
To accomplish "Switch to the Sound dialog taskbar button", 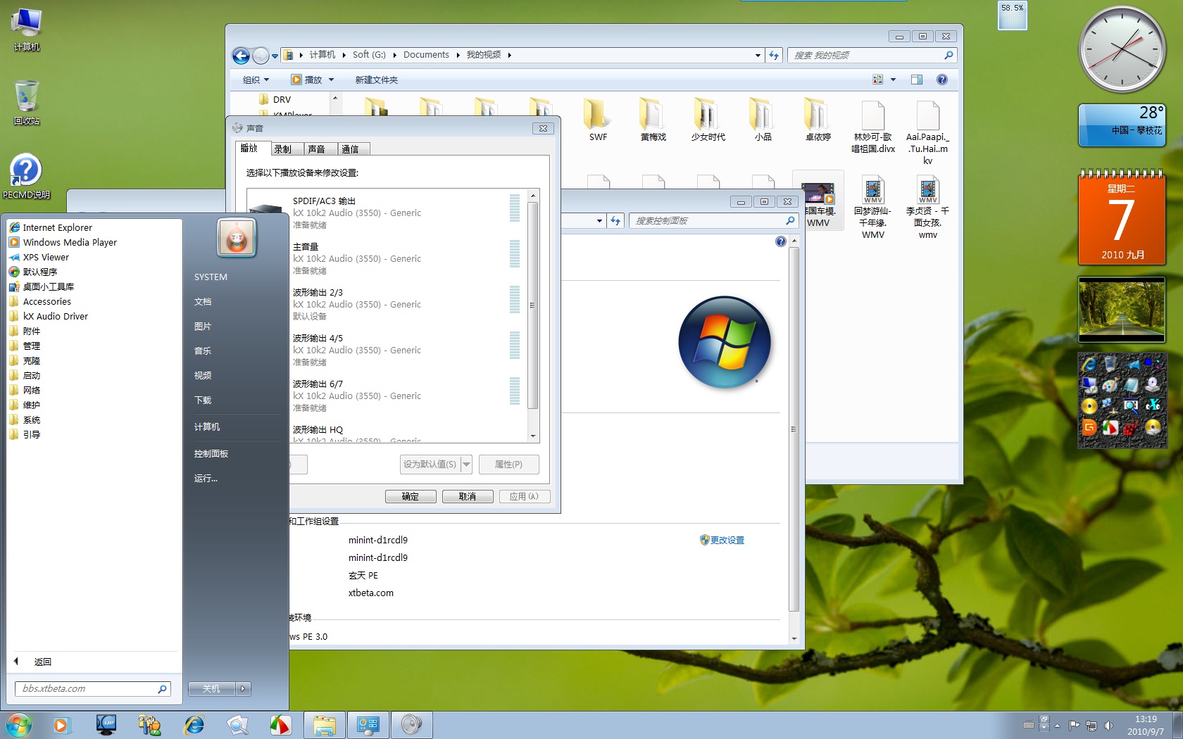I will click(411, 724).
